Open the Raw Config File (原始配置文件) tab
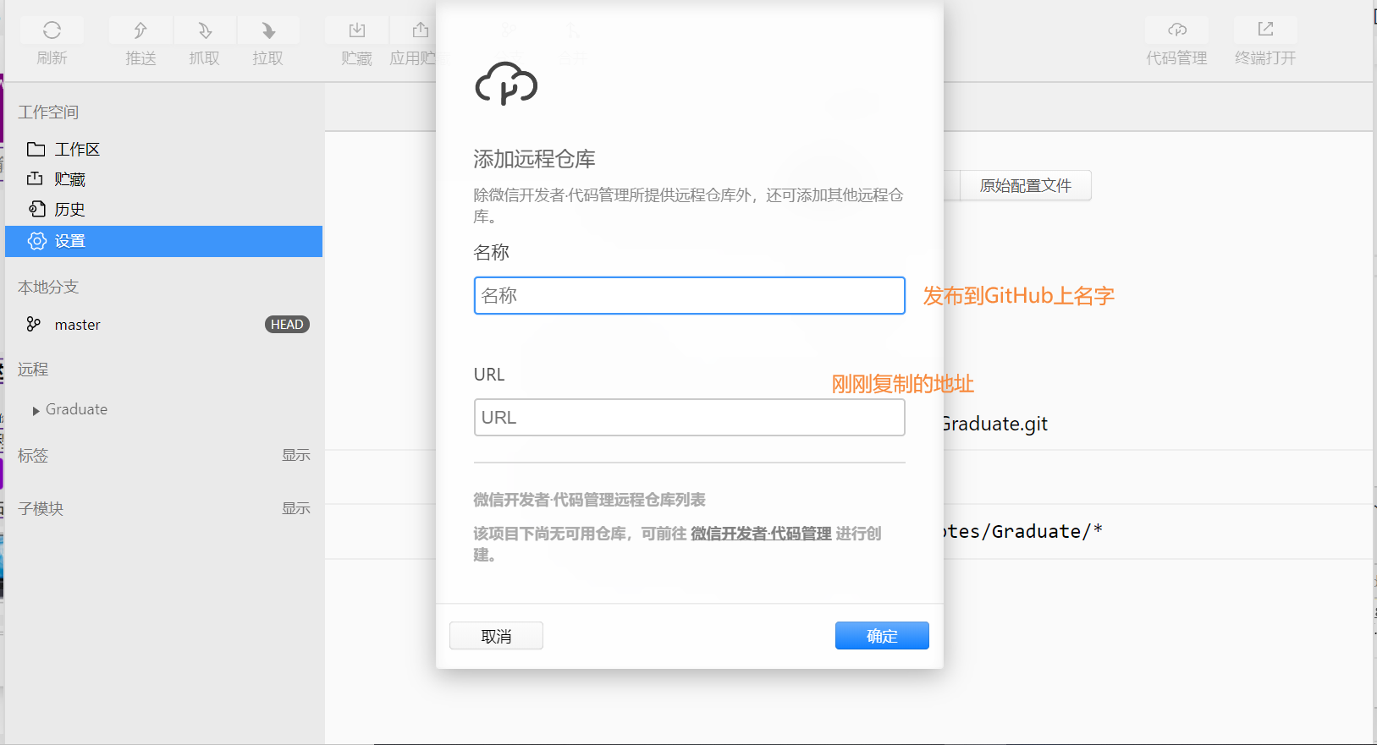 tap(1025, 186)
